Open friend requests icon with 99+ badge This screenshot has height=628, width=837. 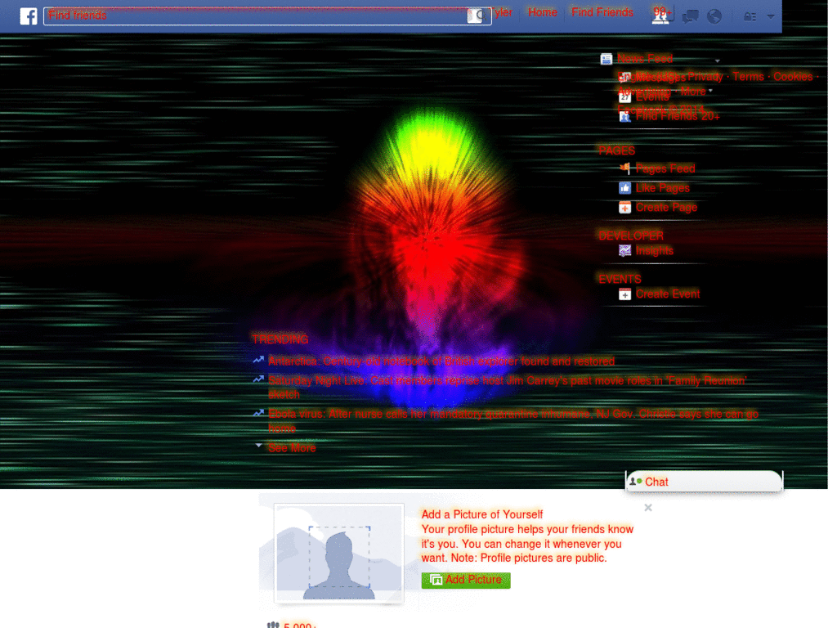click(x=662, y=15)
